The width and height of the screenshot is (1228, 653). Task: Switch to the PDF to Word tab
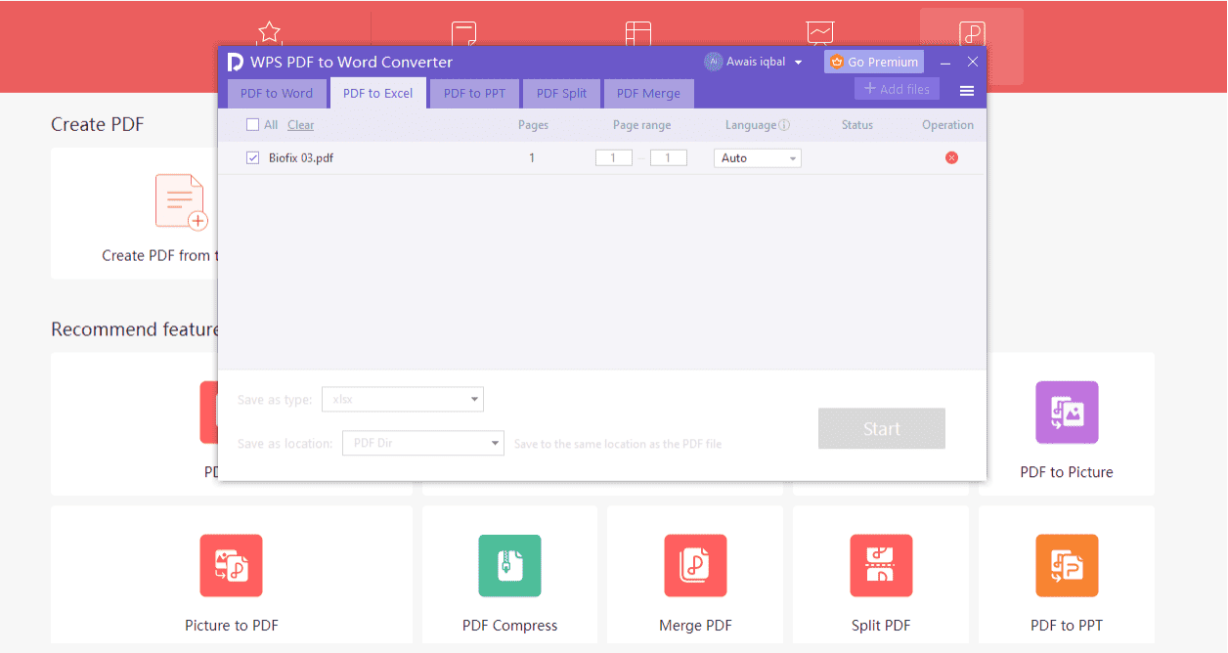point(277,94)
